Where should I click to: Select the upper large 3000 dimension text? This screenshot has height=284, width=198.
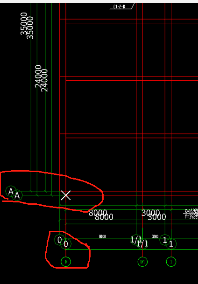150,213
